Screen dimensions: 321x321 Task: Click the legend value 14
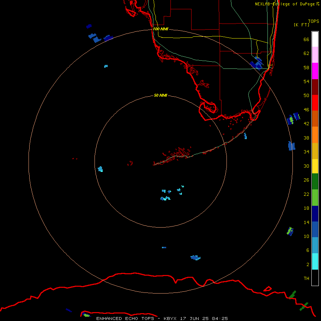(x=306, y=222)
